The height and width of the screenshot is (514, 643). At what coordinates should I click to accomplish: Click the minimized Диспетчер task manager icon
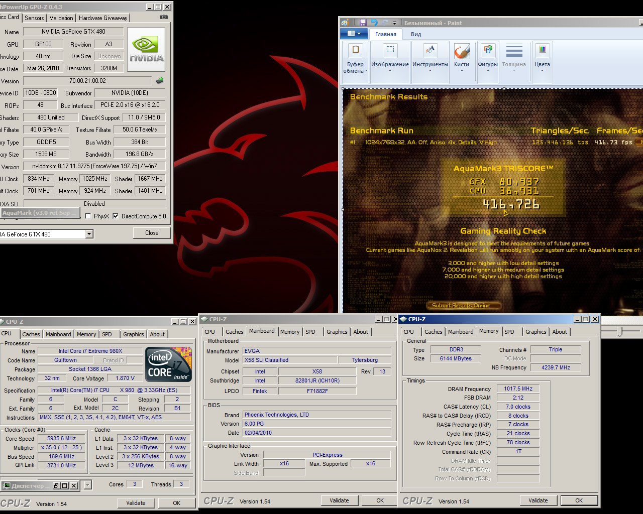point(7,485)
